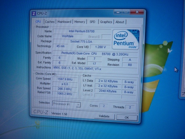Select the Memory tab
The width and height of the screenshot is (185, 139).
tap(80, 22)
